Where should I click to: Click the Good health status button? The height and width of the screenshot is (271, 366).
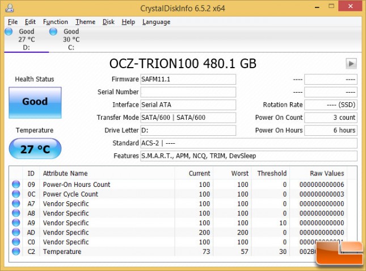point(35,103)
